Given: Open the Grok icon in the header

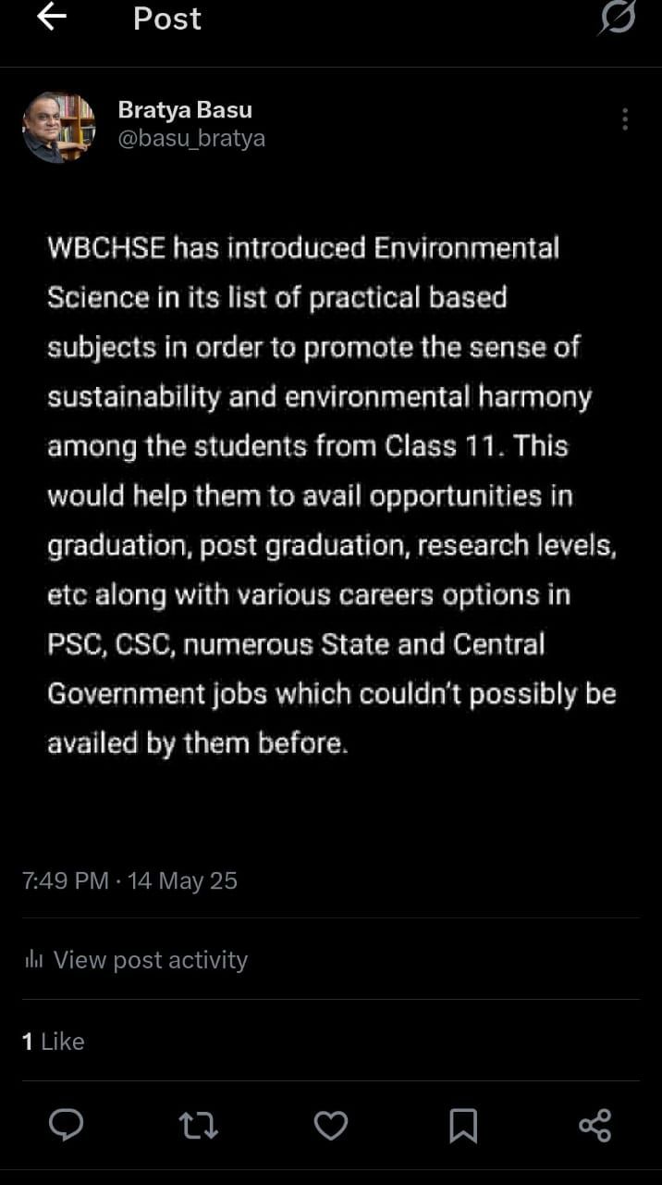Looking at the screenshot, I should (616, 19).
